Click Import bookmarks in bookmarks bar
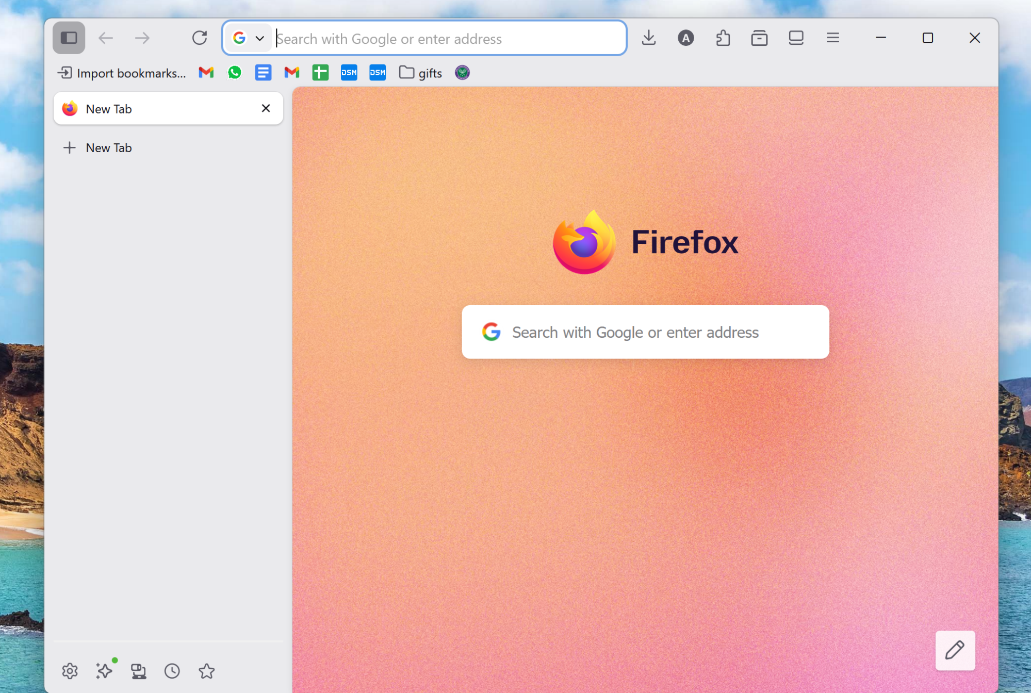This screenshot has height=693, width=1031. (x=122, y=73)
